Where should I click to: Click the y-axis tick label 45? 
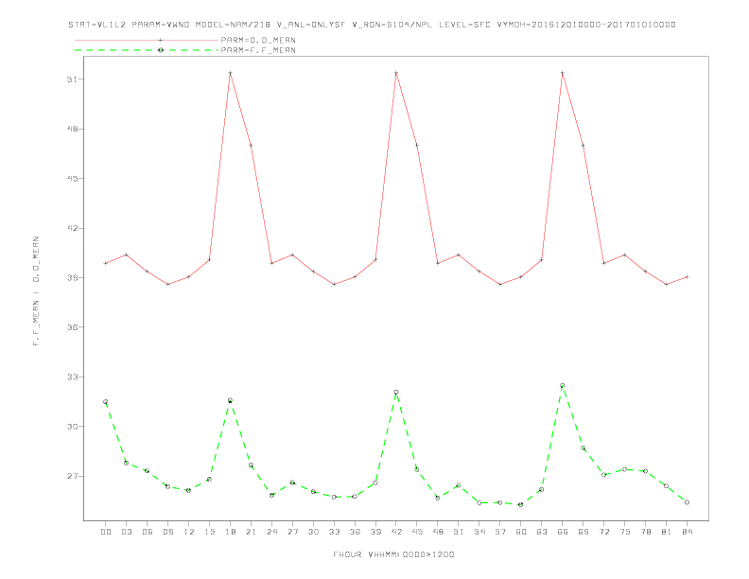click(x=72, y=179)
